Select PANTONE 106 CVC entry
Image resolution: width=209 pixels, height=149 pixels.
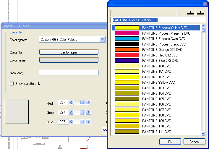(x=156, y=104)
